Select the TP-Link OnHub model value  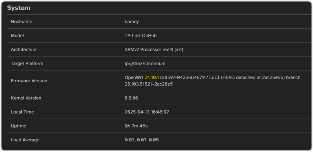(141, 36)
